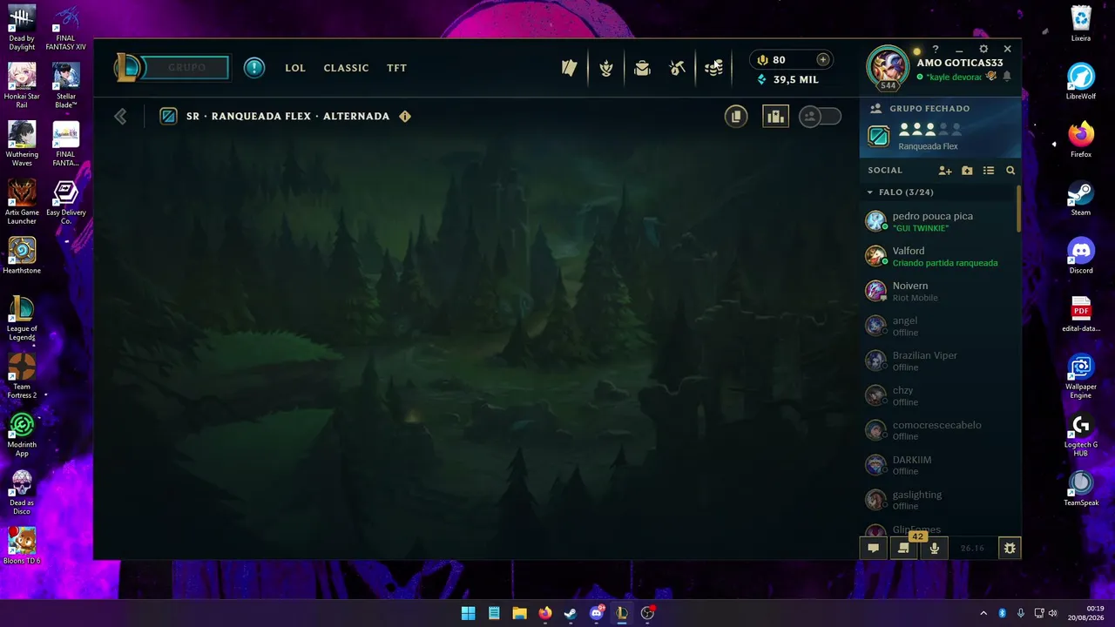Show info for Ranqueada Flex queue

click(x=405, y=116)
